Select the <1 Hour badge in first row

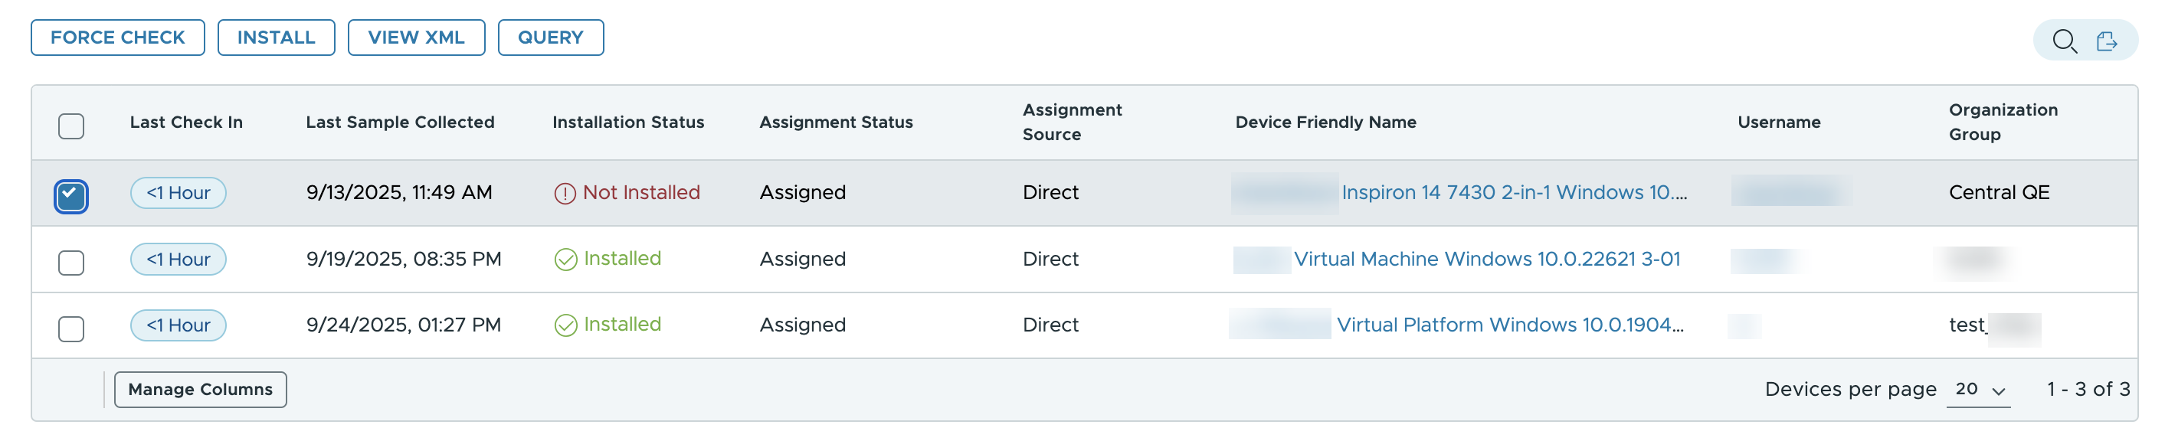click(179, 192)
